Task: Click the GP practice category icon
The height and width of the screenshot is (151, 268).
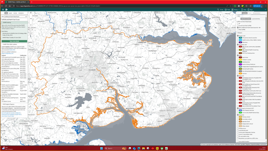Action: coord(240,38)
